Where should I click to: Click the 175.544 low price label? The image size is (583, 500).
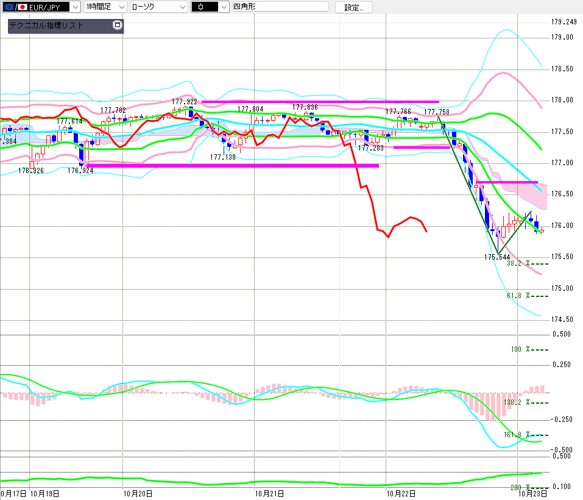pyautogui.click(x=497, y=257)
